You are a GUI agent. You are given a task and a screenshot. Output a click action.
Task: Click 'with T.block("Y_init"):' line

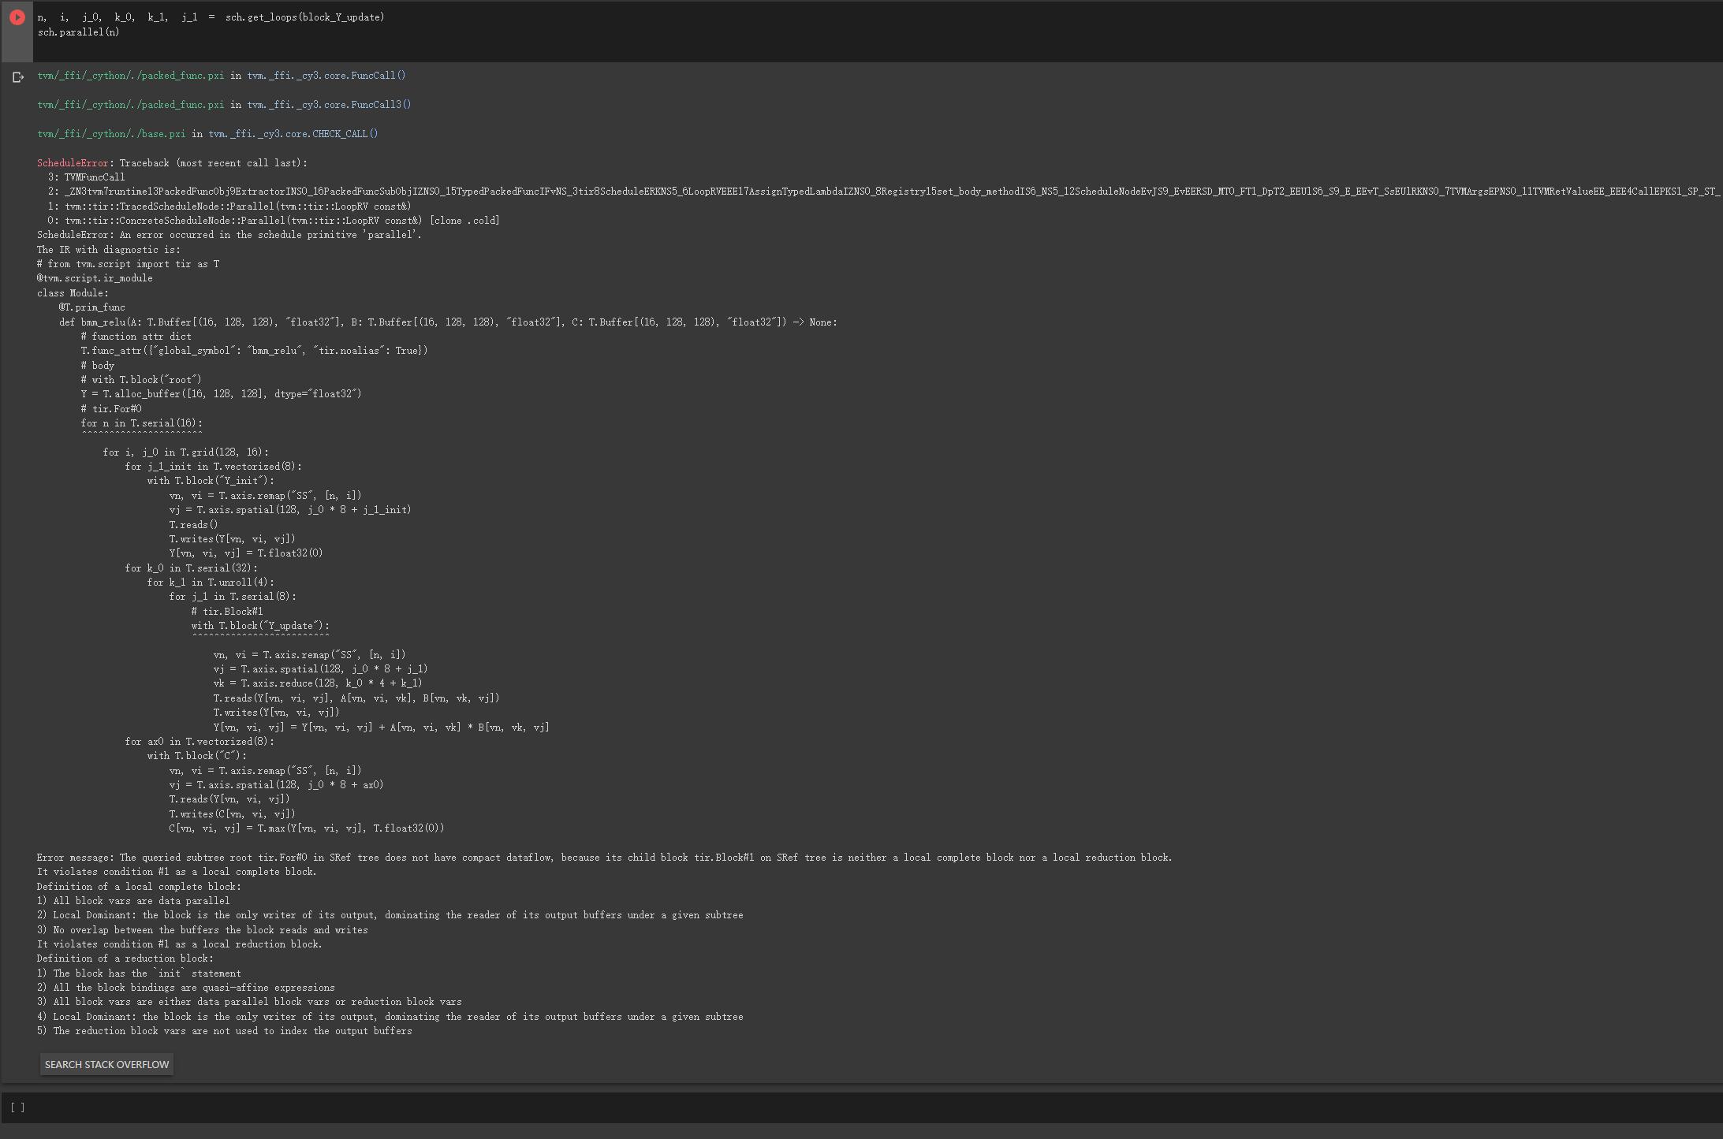click(x=211, y=481)
